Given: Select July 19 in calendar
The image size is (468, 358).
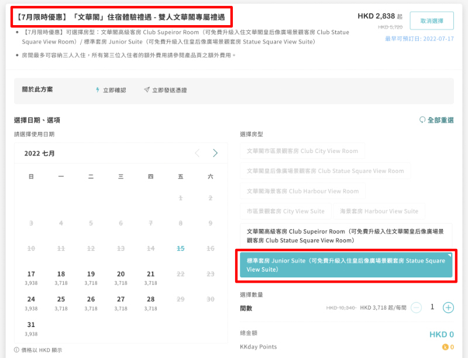Looking at the screenshot, I should [91, 278].
